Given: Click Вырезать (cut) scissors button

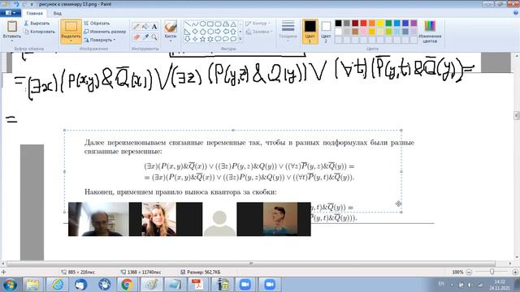Looking at the screenshot, I should point(37,24).
